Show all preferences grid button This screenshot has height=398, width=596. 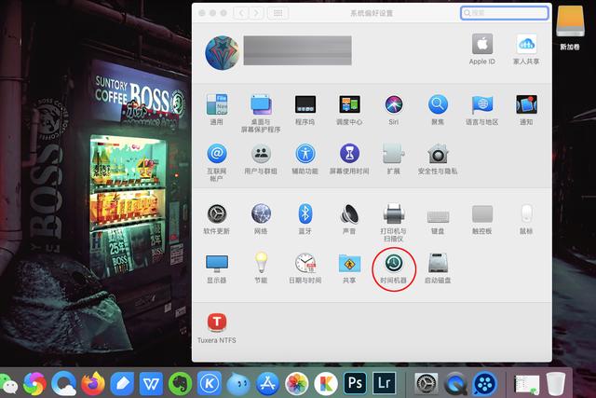pyautogui.click(x=278, y=13)
